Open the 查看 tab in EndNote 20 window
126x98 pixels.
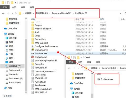pos(32,7)
